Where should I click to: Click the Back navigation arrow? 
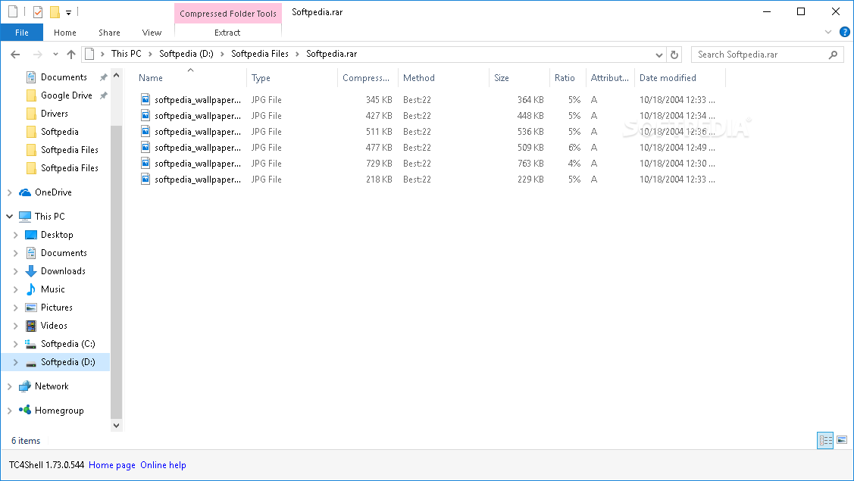click(15, 55)
